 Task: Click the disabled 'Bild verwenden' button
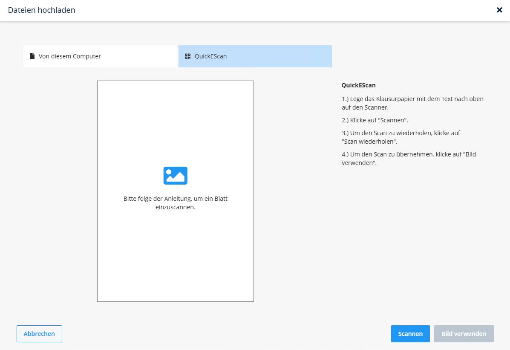pyautogui.click(x=464, y=334)
